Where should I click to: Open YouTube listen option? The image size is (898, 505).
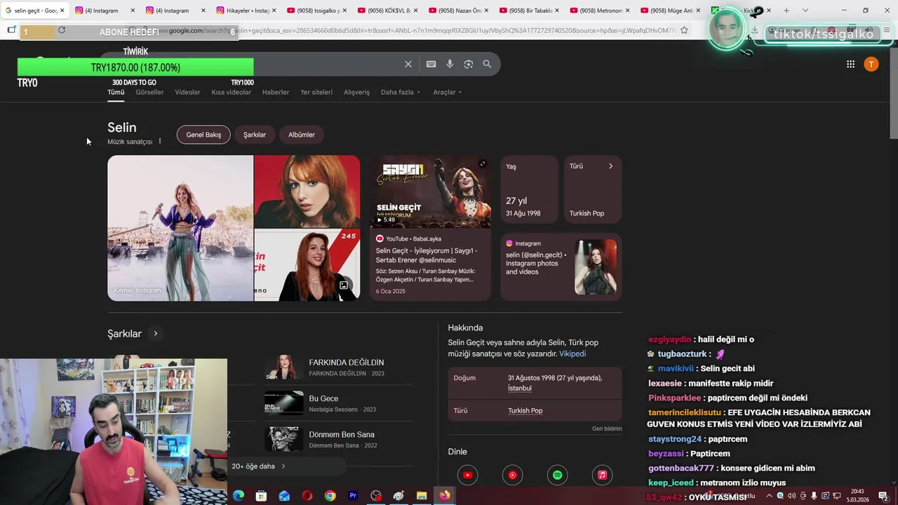pos(467,476)
